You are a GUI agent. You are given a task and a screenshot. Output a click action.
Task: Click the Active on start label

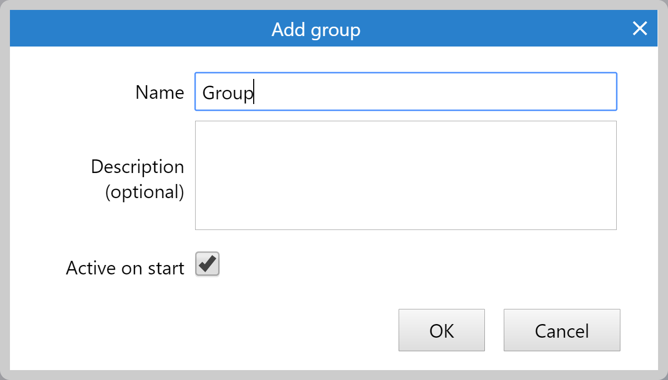[x=124, y=267]
